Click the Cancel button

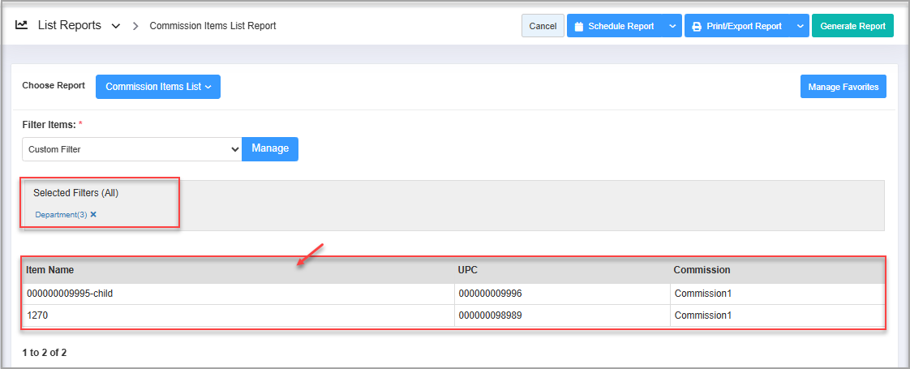click(543, 26)
